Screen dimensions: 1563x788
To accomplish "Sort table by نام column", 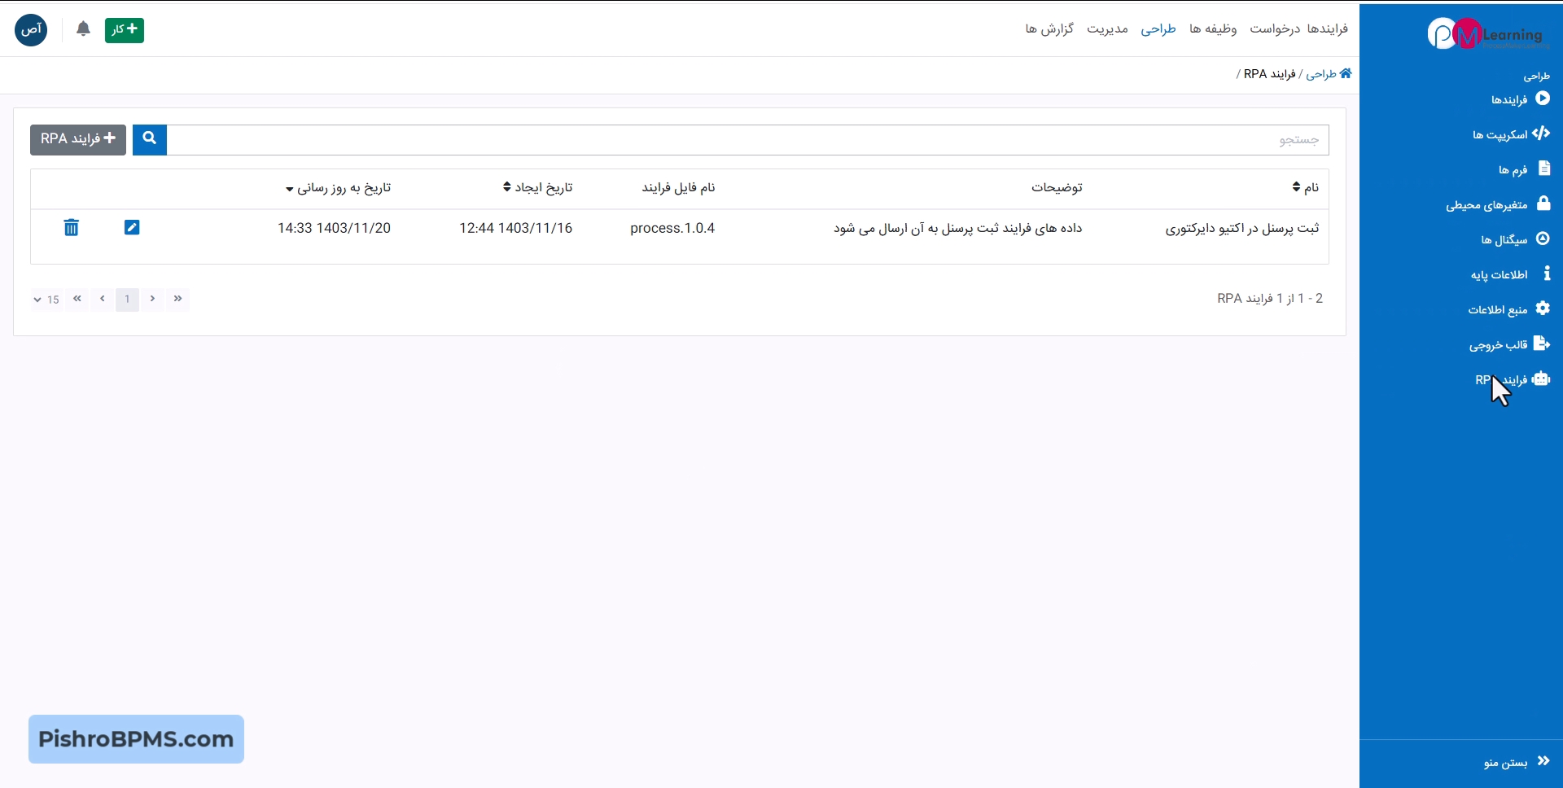I will click(x=1306, y=188).
